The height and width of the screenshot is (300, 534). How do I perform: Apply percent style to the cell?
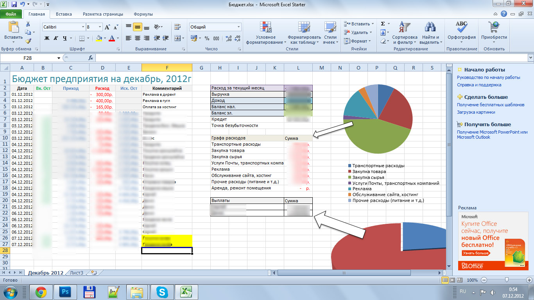206,38
